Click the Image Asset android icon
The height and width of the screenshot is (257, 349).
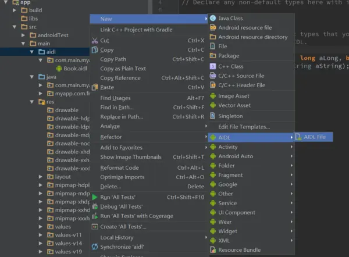tap(213, 96)
